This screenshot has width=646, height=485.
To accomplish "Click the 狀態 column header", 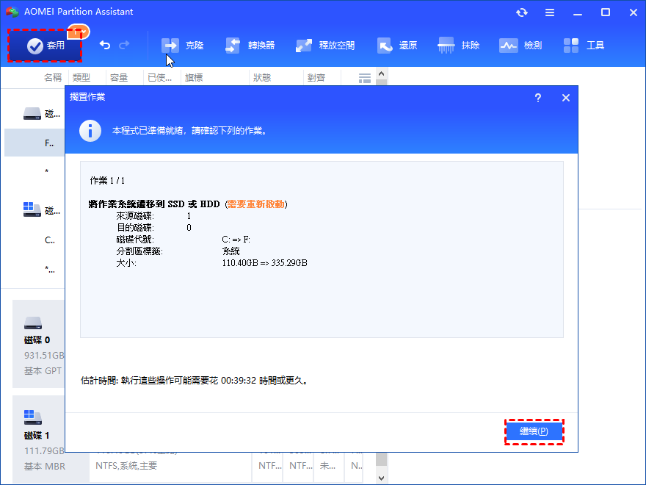I will pos(262,78).
